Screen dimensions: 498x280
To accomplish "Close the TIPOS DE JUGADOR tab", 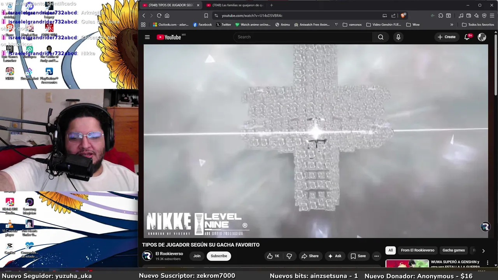I will (198, 5).
